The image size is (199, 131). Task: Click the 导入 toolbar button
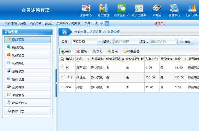tap(97, 52)
